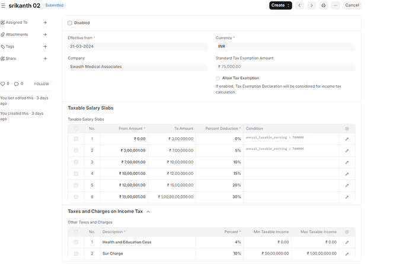Edit slab row 1 pencil icon
This screenshot has width=409, height=264.
point(347,139)
